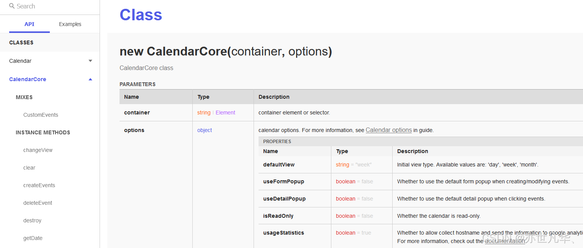Viewport: 583px width, 248px height.
Task: Open the usageStatistics documentation link
Action: point(505,241)
